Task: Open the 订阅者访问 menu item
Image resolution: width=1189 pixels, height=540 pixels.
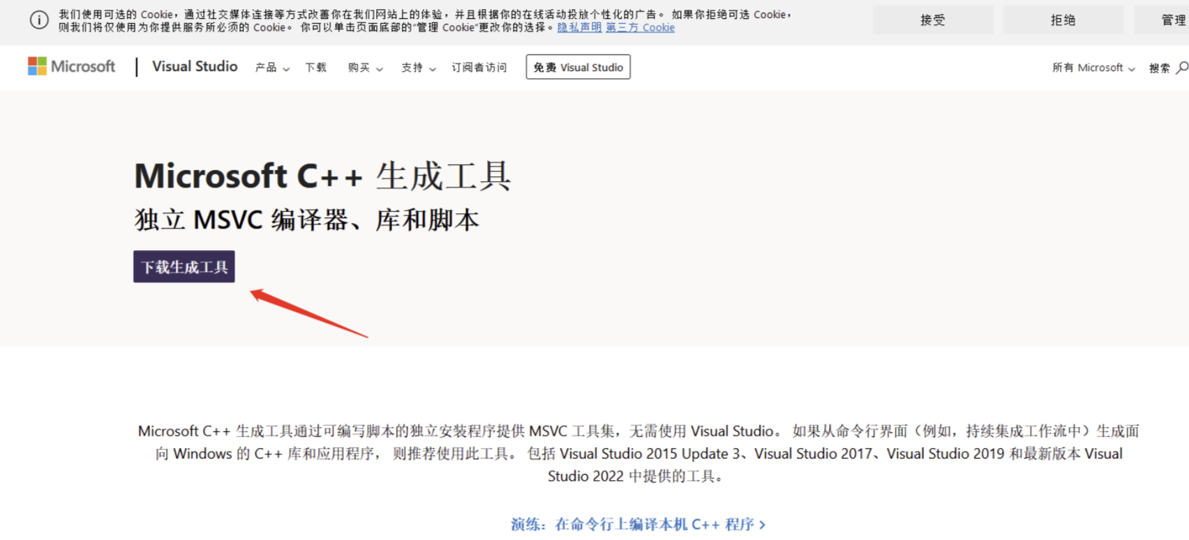Action: tap(479, 68)
